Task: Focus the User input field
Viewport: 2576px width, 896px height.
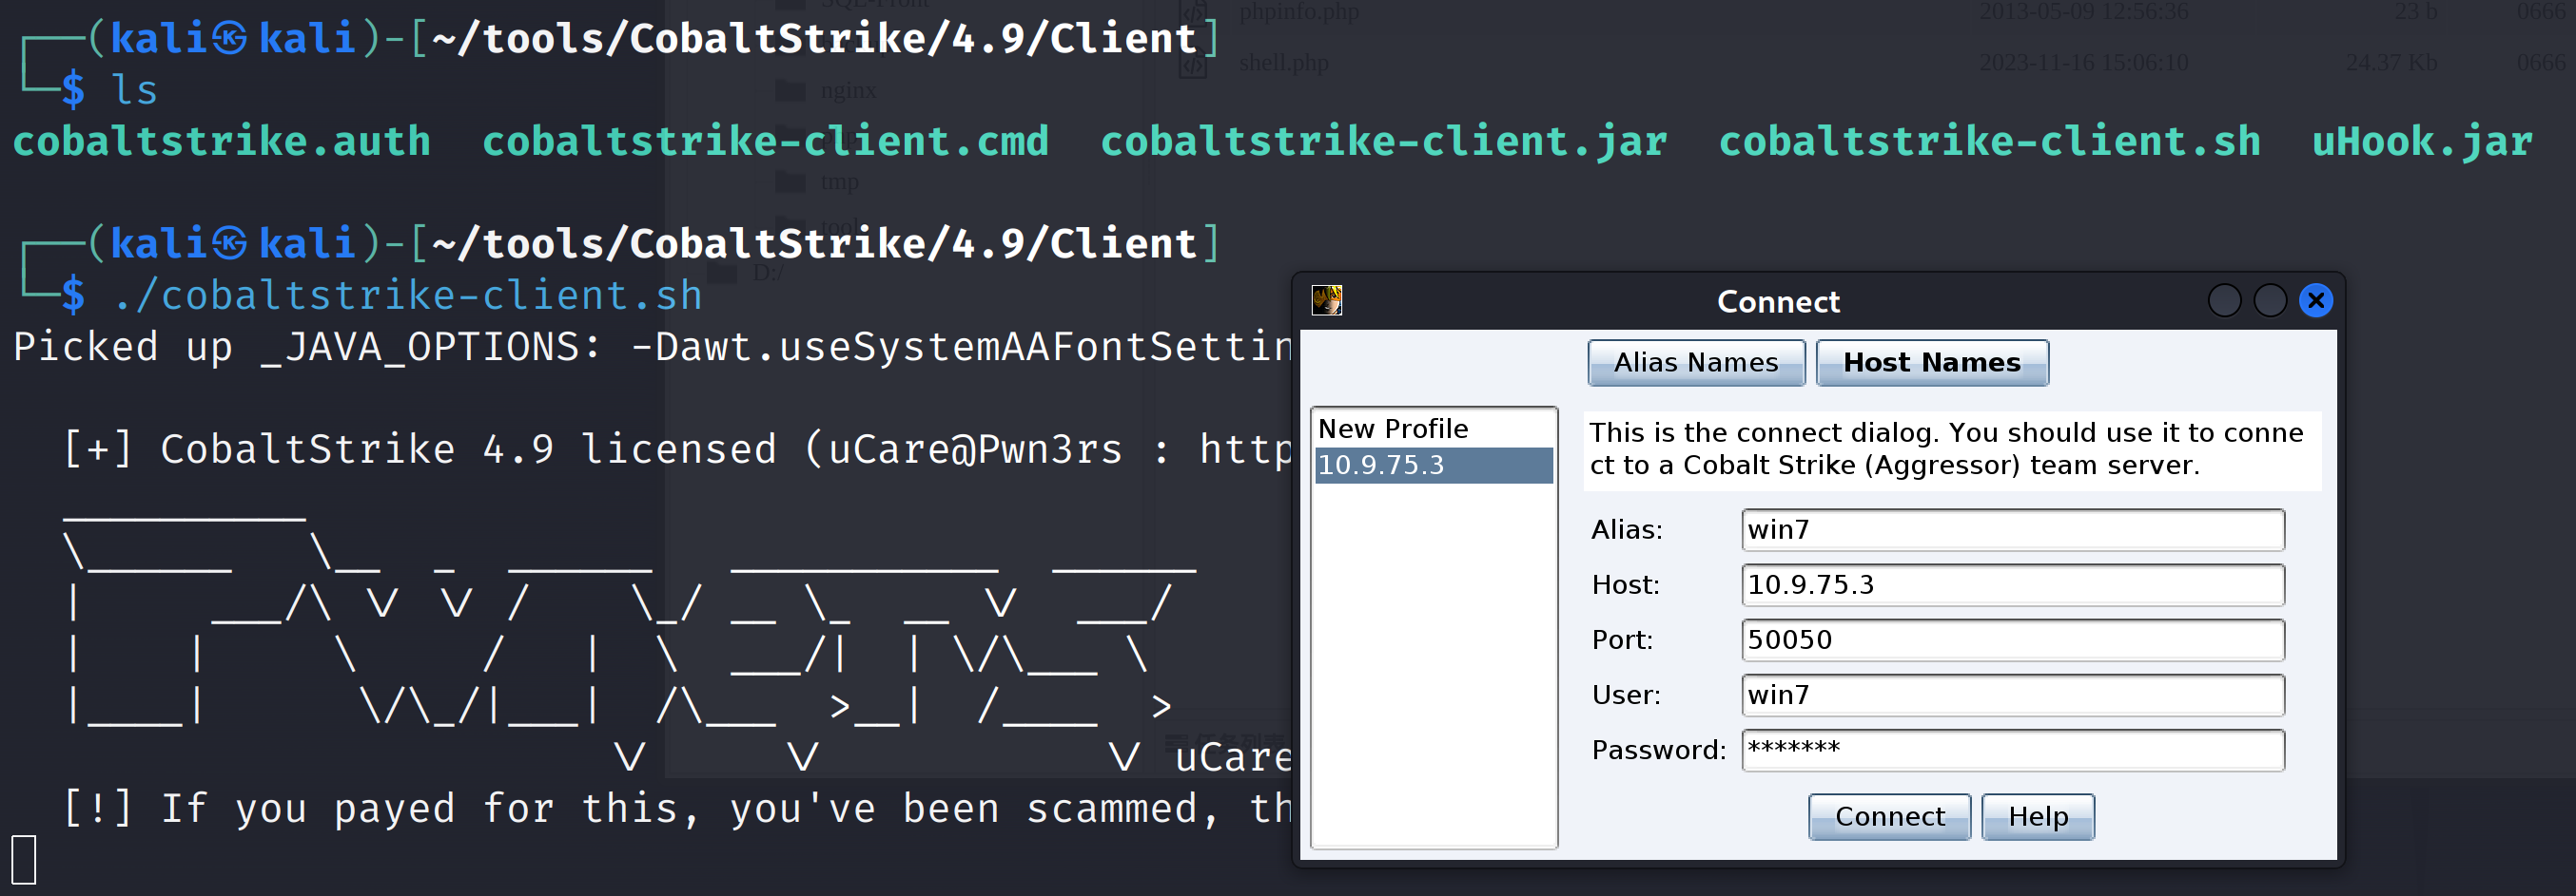Action: [2012, 696]
